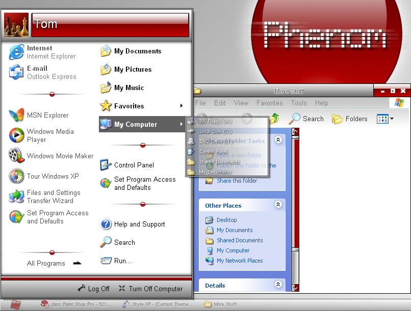The height and width of the screenshot is (311, 411).
Task: Click Up folder arrow in More Stuff toolbar
Action: click(274, 119)
